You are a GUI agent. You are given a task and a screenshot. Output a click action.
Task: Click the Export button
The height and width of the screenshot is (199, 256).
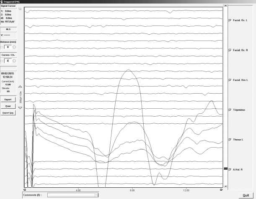8,99
